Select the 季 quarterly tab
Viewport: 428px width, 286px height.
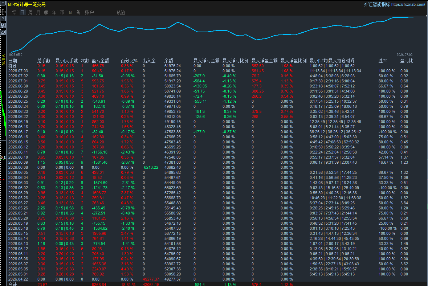point(46,13)
